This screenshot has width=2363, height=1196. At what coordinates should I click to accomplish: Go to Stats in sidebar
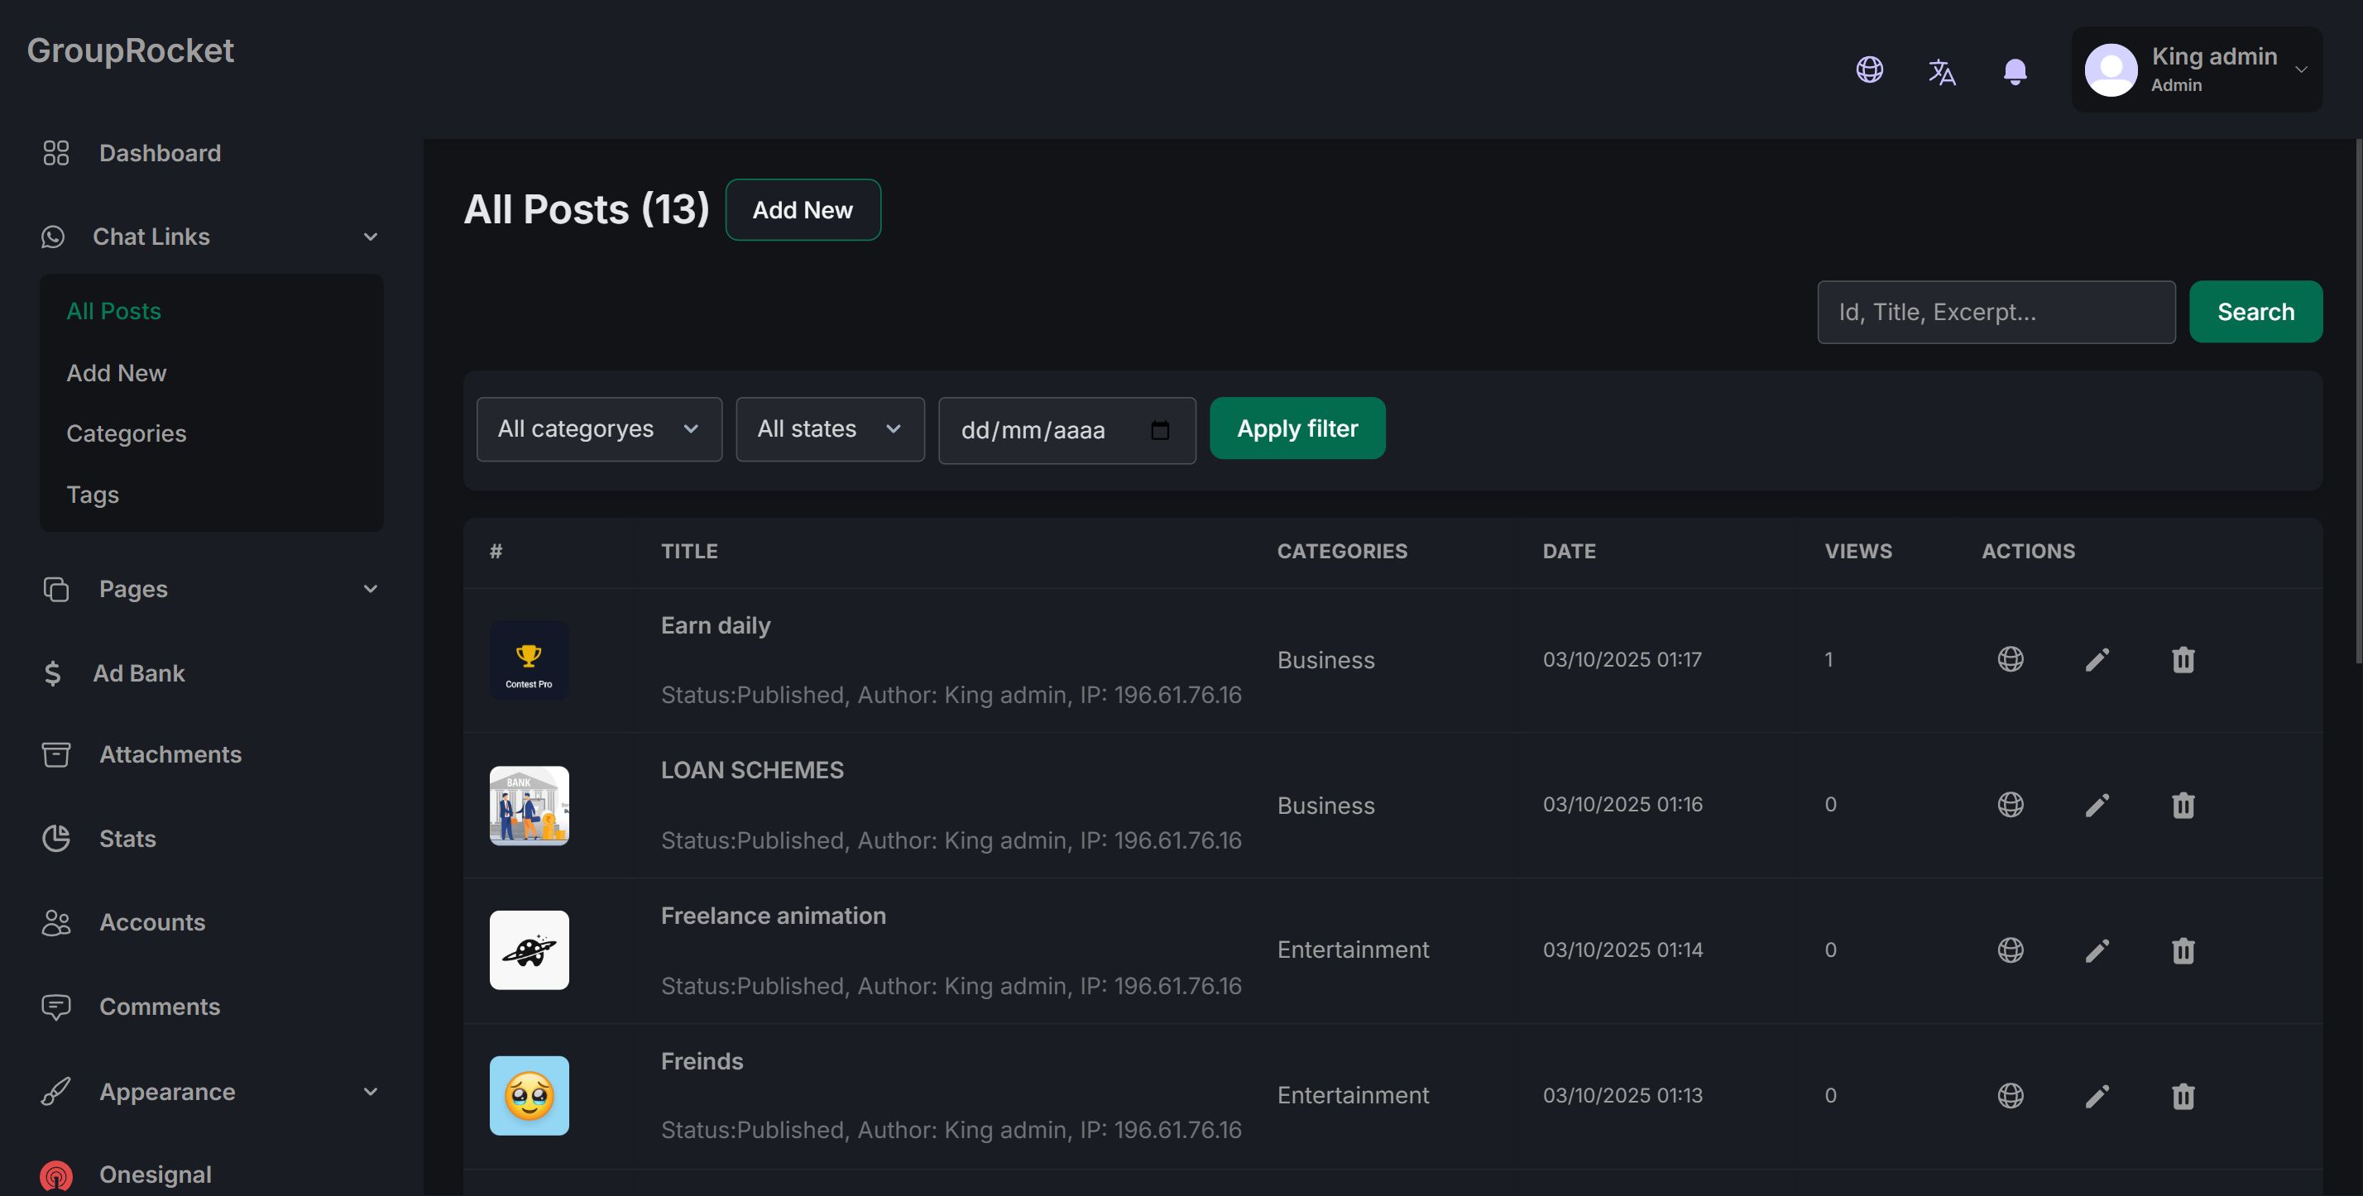[x=127, y=839]
